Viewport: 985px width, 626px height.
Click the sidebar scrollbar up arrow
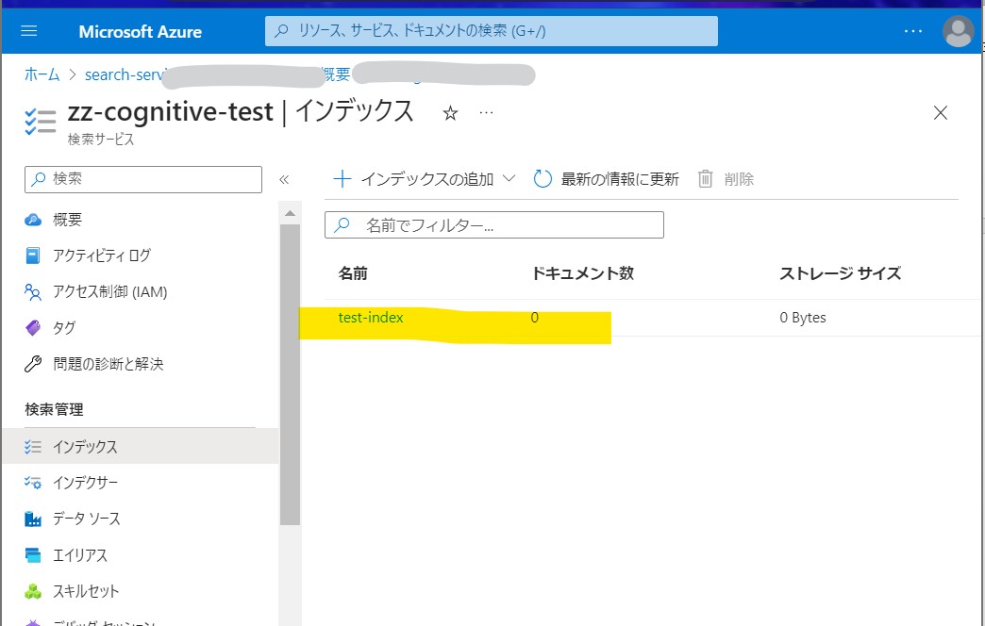click(290, 213)
